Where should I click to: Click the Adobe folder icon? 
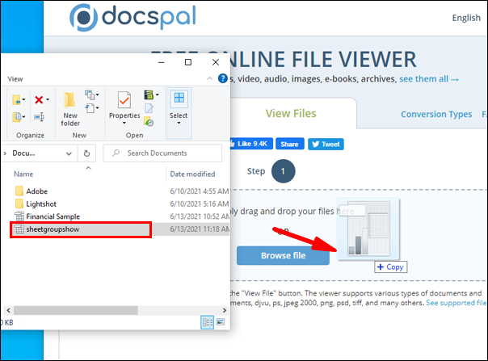(x=19, y=191)
